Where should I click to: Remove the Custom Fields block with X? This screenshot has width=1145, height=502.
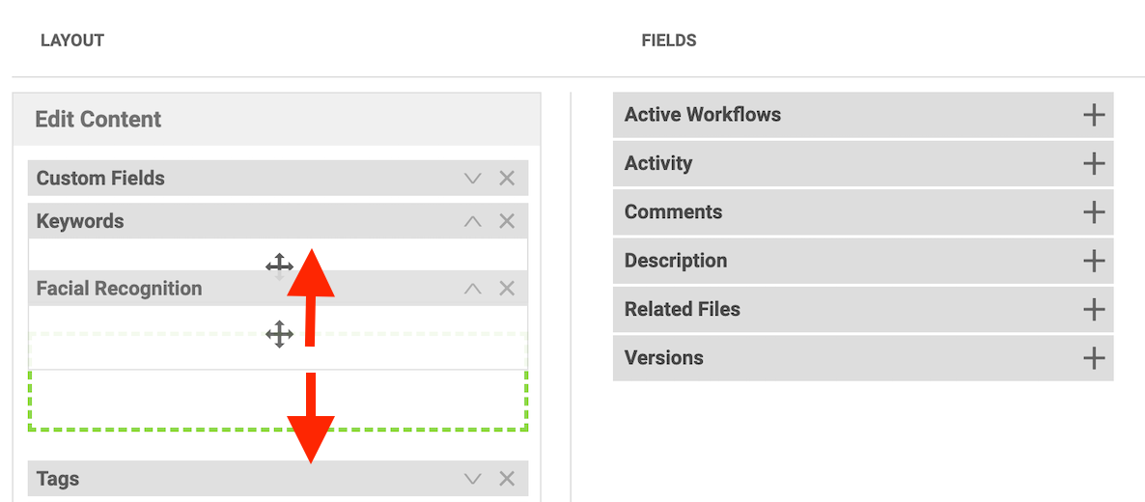tap(507, 179)
